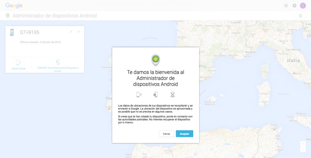Screen dimensions: 311x158
Task: Click the Administrador de dispositivos Android title
Action: click(x=55, y=16)
